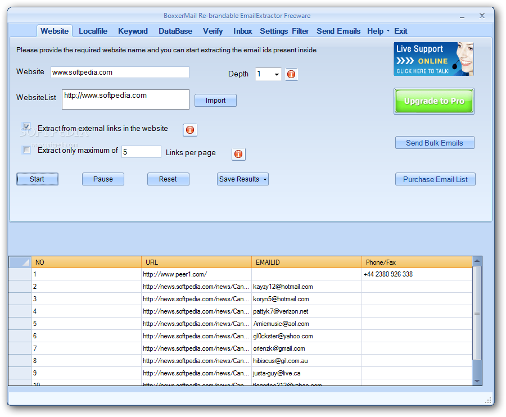Click info icon beside Links per page
Viewport: 506px width, 417px height.
point(238,154)
